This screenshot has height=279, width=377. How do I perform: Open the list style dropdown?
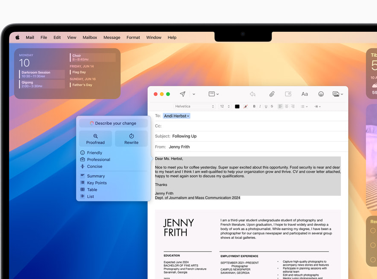(304, 106)
